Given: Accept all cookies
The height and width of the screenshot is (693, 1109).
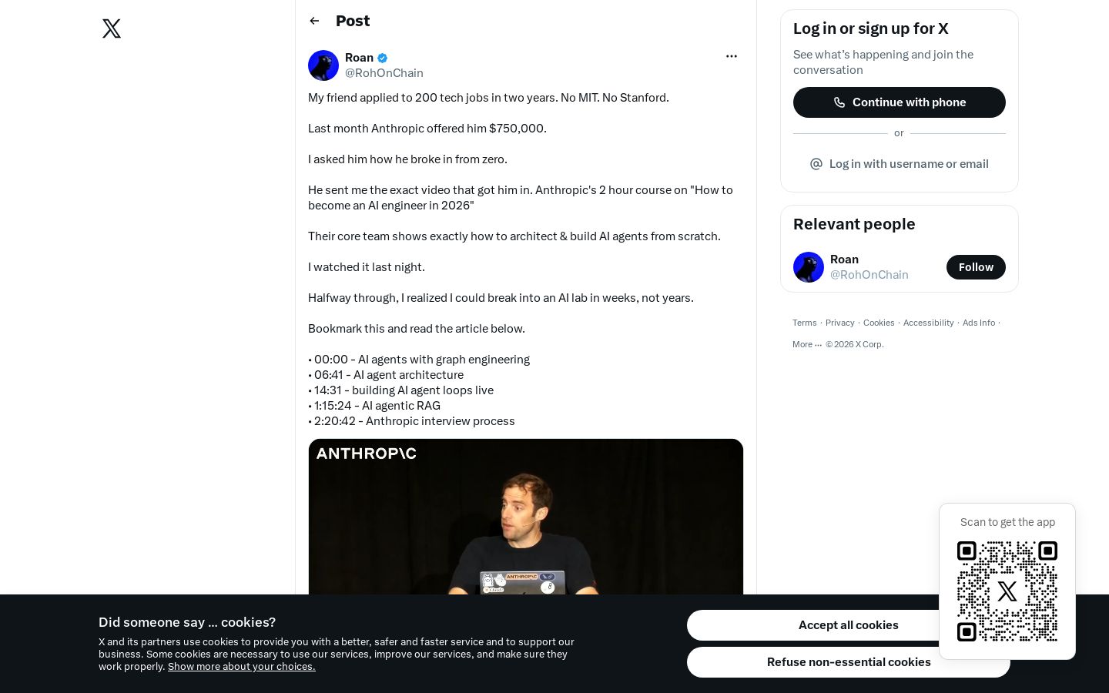Looking at the screenshot, I should (x=848, y=625).
